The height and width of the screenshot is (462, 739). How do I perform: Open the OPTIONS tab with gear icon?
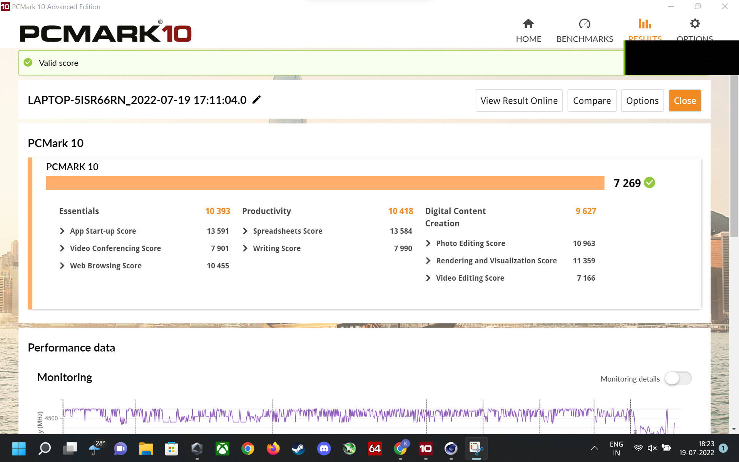coord(695,30)
